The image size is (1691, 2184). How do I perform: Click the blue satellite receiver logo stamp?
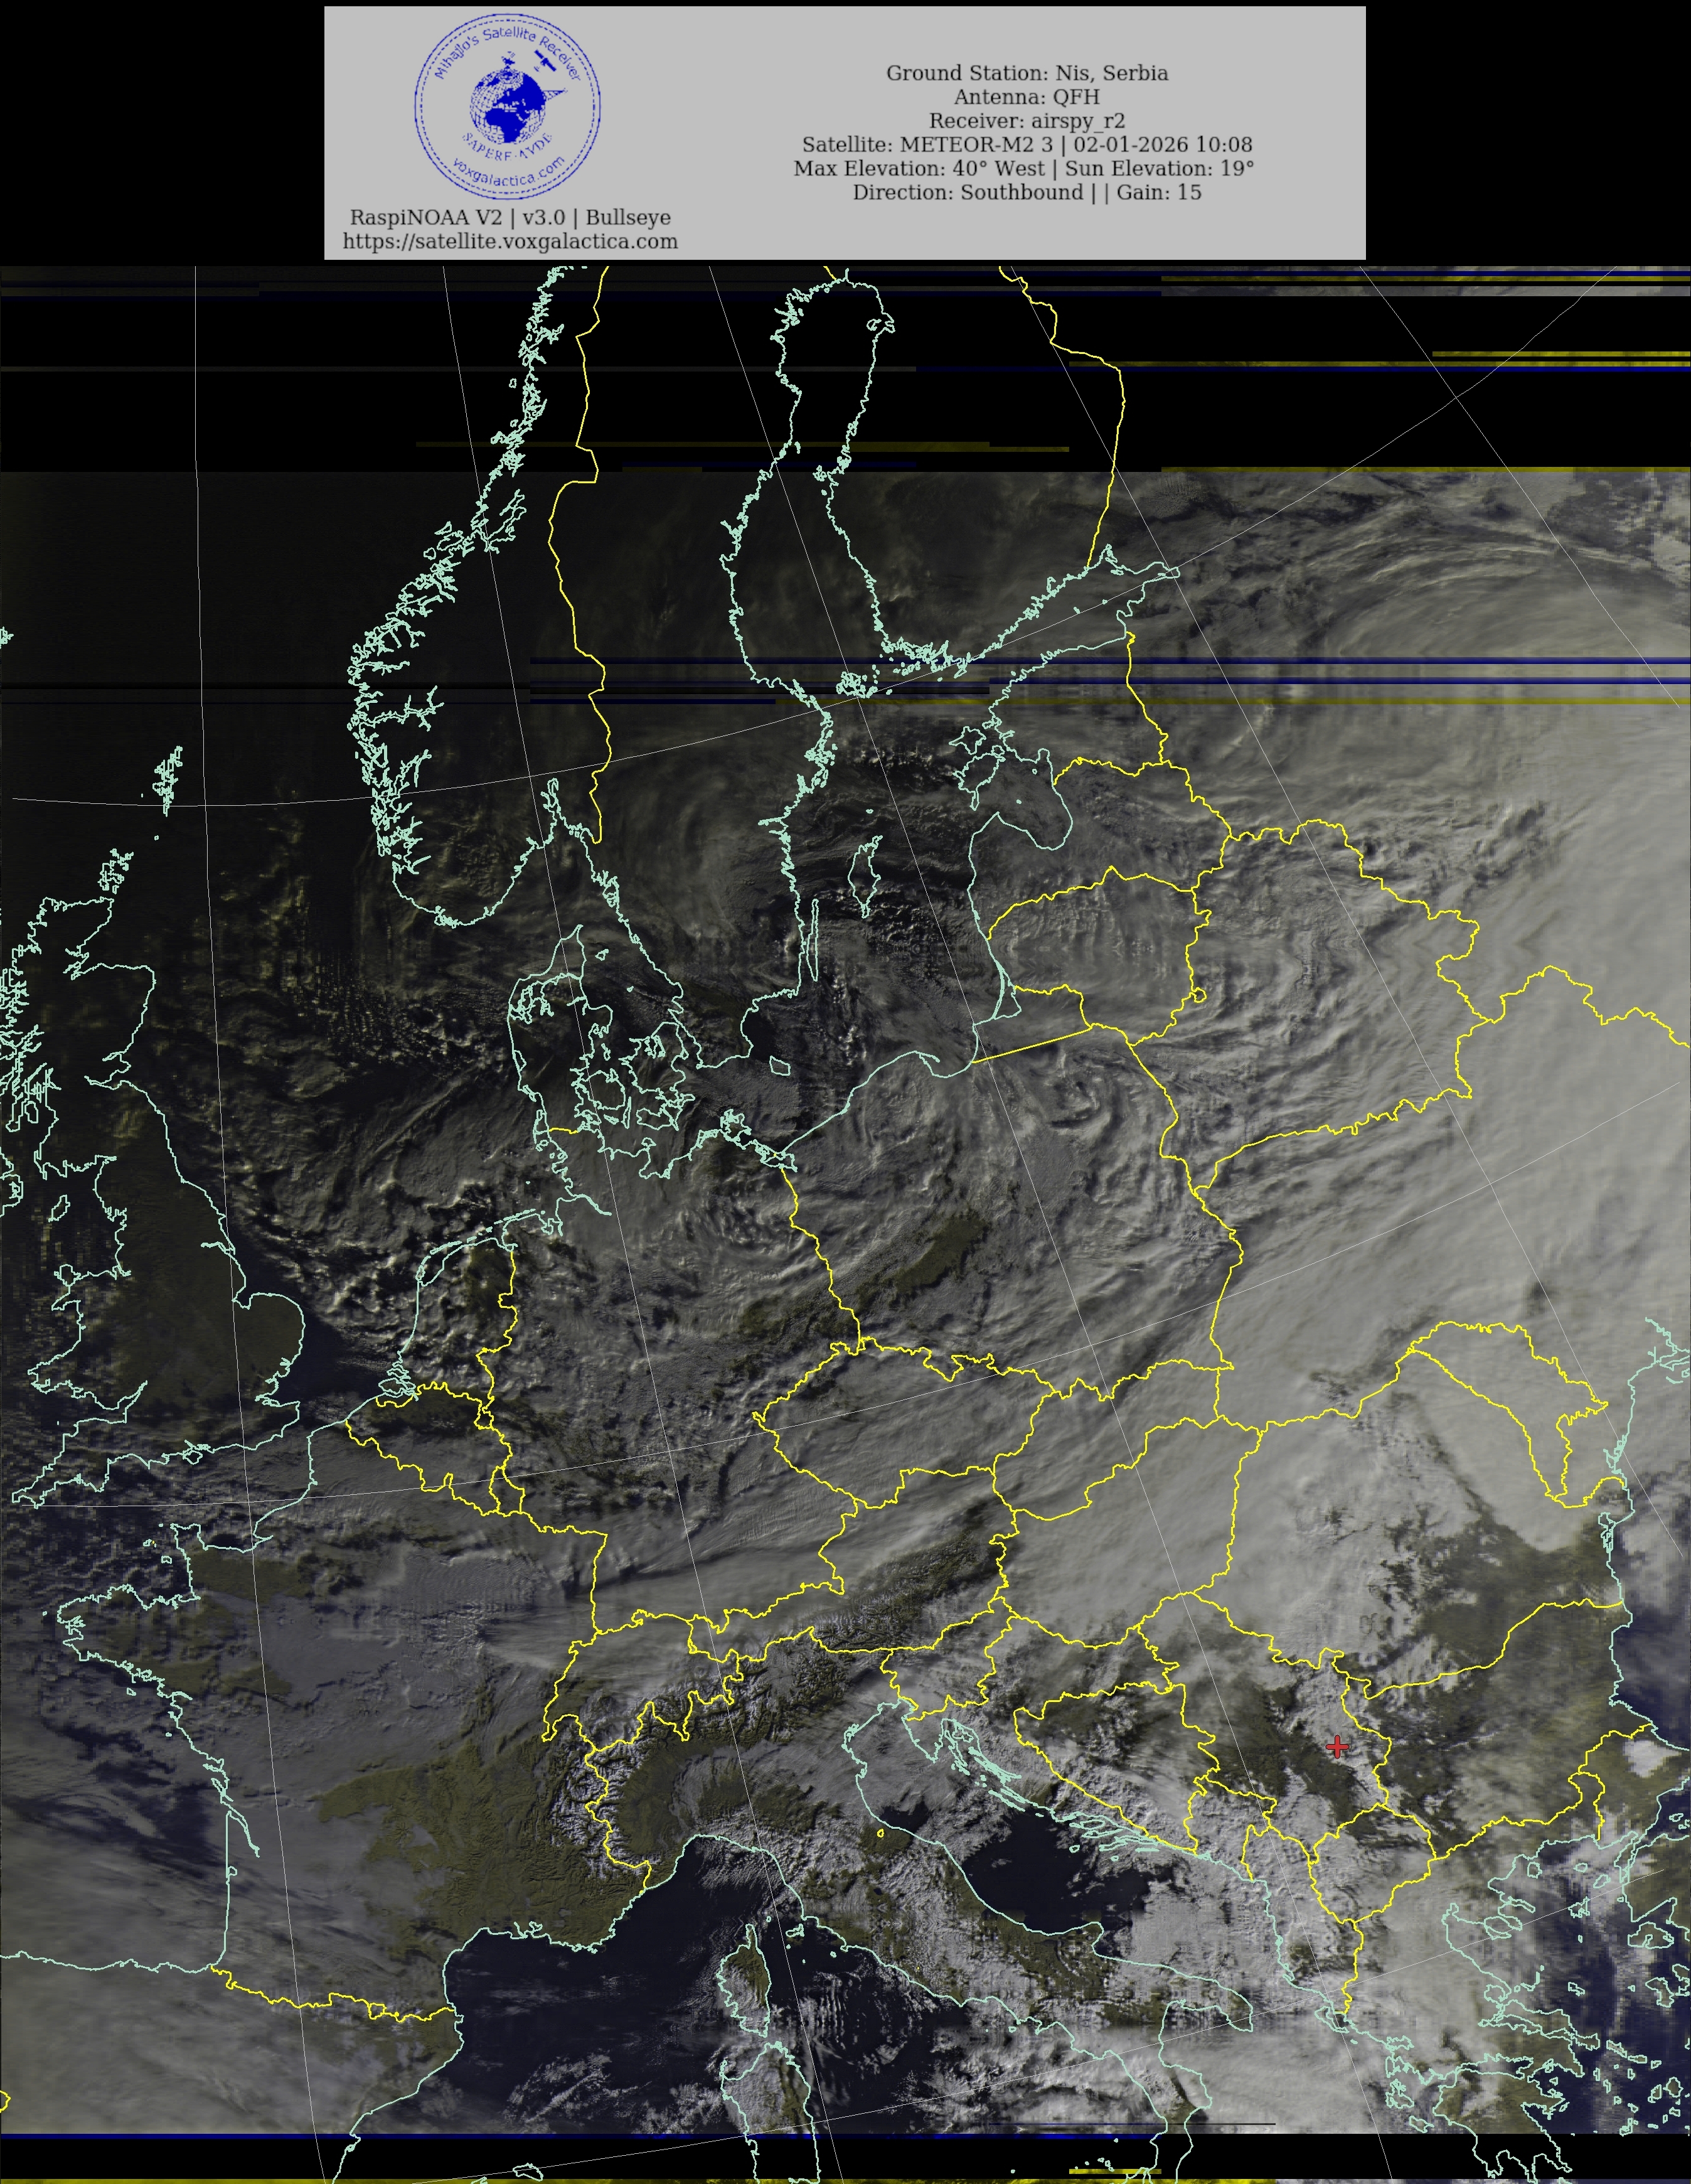pos(508,105)
